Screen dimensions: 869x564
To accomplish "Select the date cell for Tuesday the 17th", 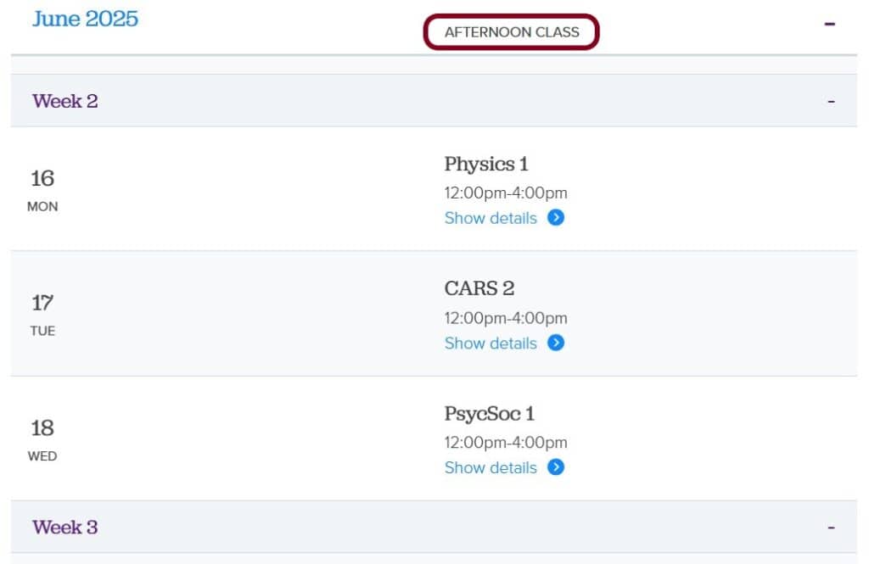I will pos(43,314).
